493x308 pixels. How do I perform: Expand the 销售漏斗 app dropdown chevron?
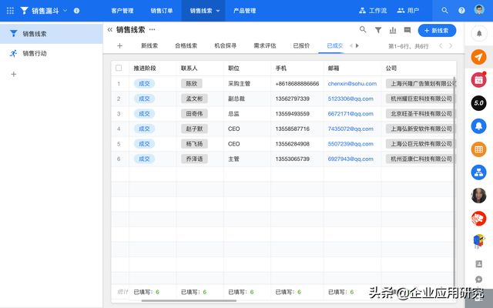coord(65,11)
